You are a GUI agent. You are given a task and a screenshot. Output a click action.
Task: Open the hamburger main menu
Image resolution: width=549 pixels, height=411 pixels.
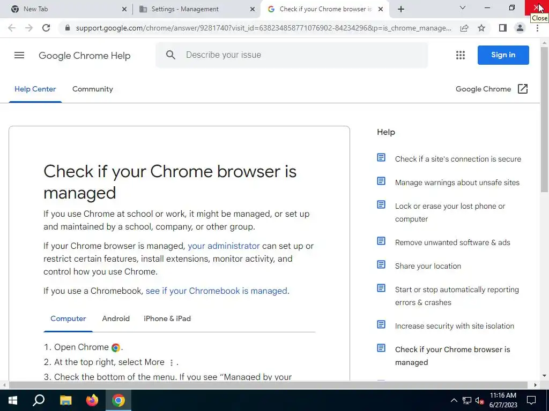(19, 55)
